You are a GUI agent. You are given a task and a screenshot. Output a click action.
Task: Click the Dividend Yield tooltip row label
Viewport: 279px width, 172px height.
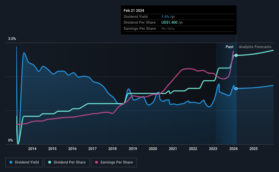[136, 17]
